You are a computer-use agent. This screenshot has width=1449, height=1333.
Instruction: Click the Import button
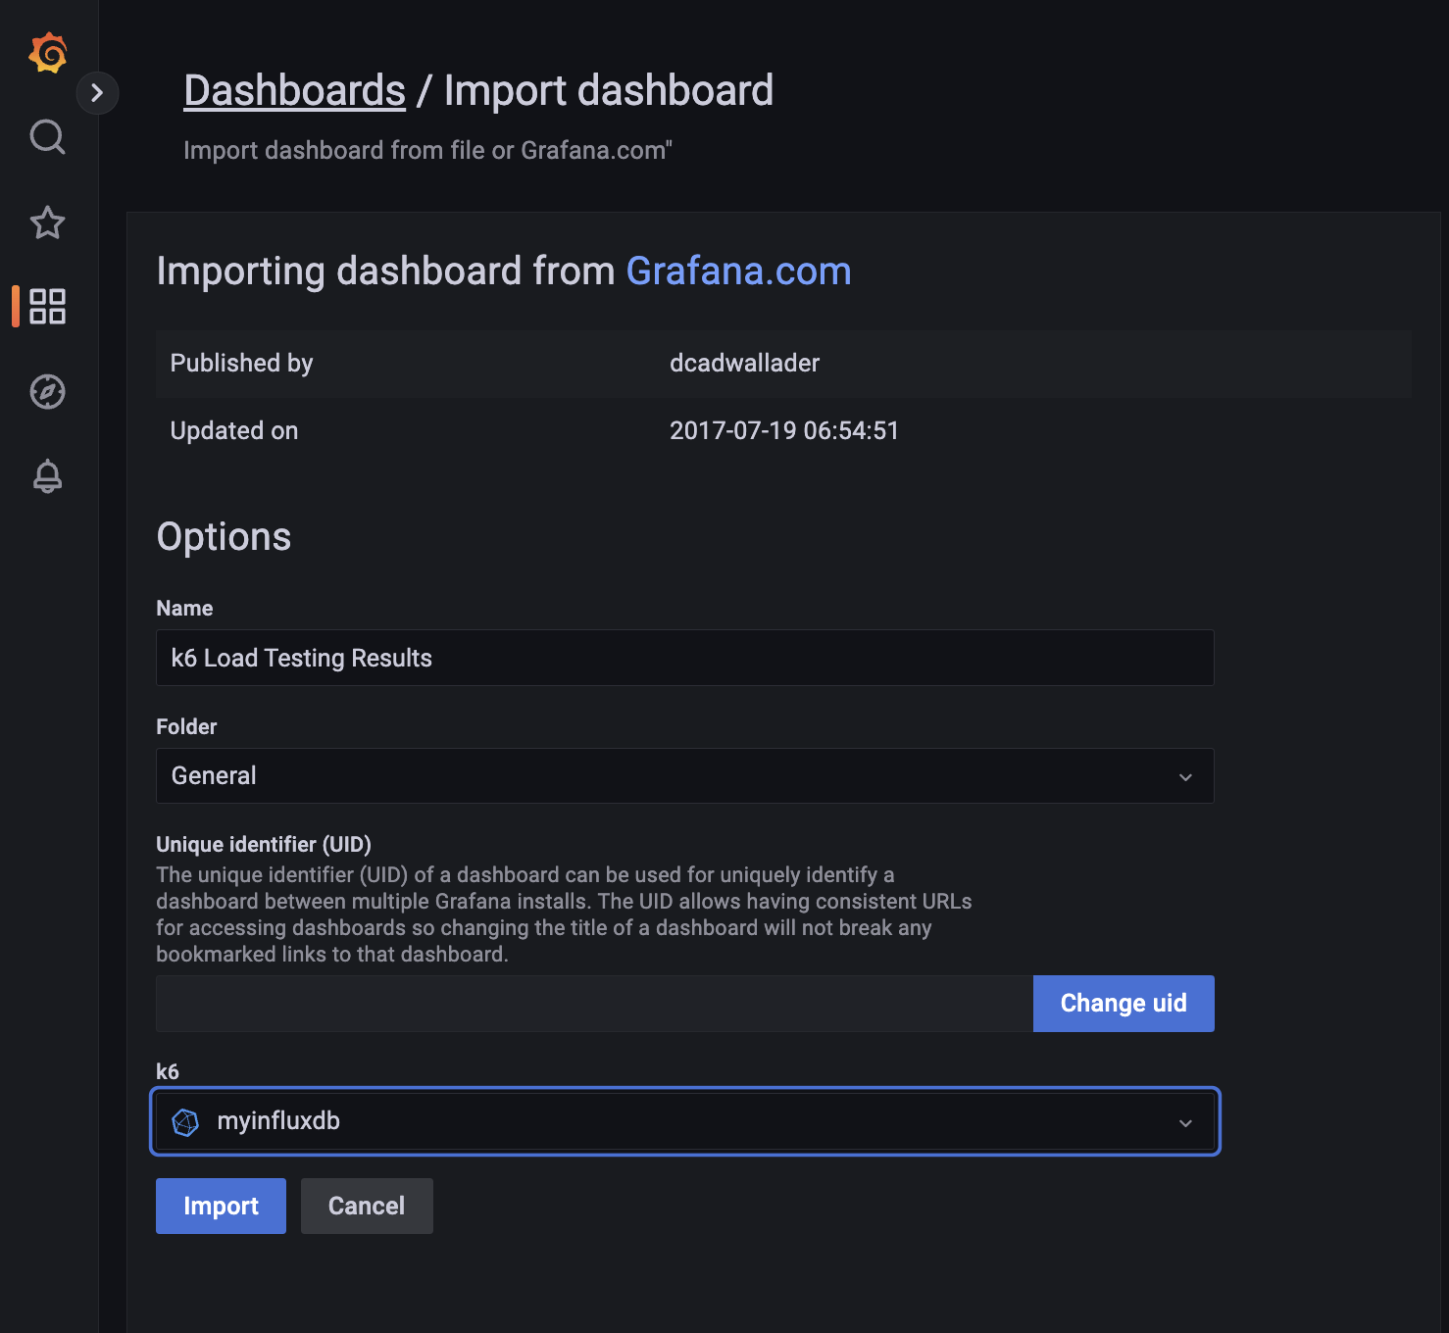[x=221, y=1207]
